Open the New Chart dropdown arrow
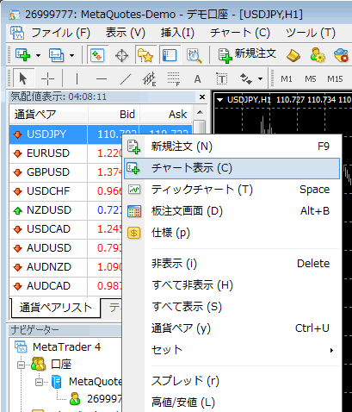 tap(38, 55)
